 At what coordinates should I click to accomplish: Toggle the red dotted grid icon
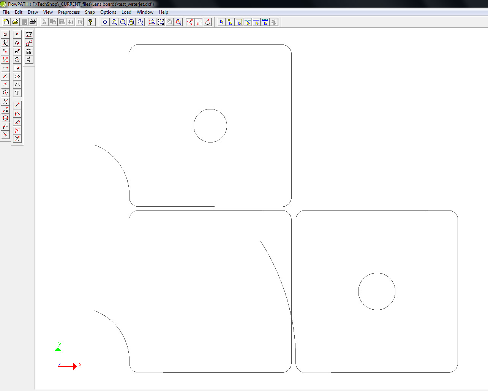click(199, 22)
